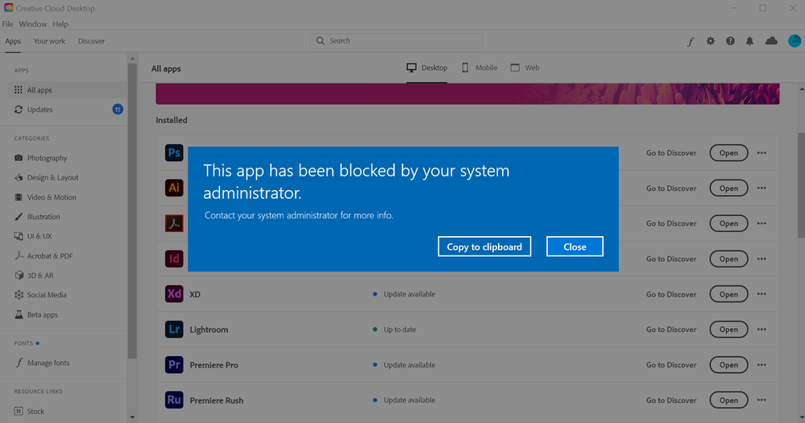805x423 pixels.
Task: Open more options for Premiere Pro row
Action: coord(761,365)
